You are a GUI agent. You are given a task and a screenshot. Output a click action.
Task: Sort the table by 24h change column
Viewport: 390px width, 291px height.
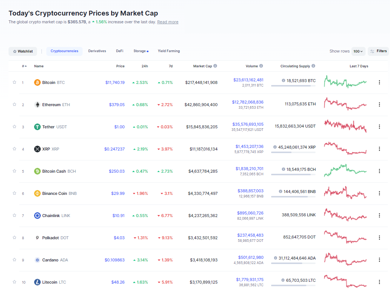pos(145,66)
